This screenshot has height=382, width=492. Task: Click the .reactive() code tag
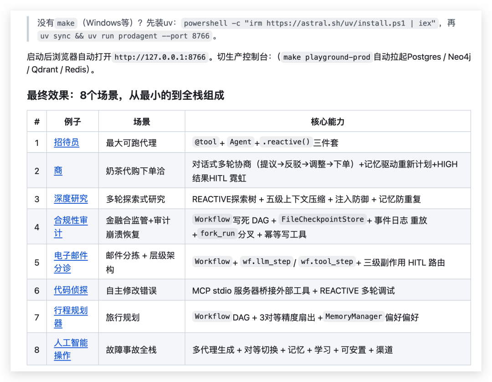point(286,142)
